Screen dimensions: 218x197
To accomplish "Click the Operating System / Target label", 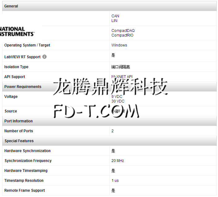I will 27,45.
